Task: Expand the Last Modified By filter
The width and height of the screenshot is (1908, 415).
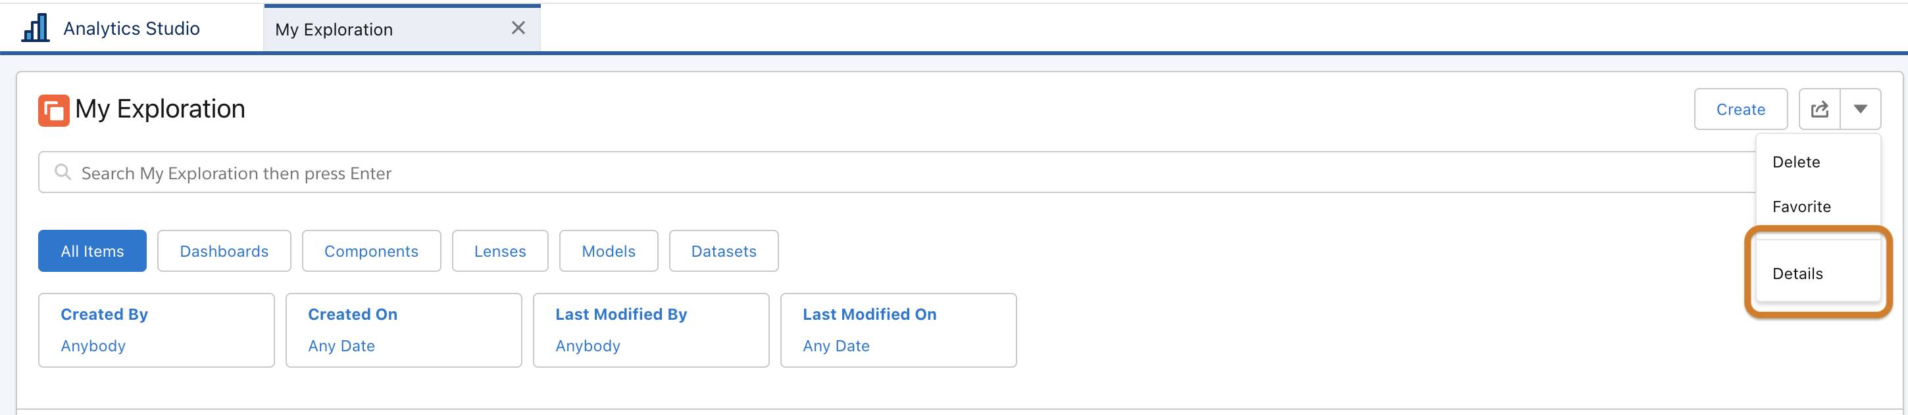Action: [651, 330]
